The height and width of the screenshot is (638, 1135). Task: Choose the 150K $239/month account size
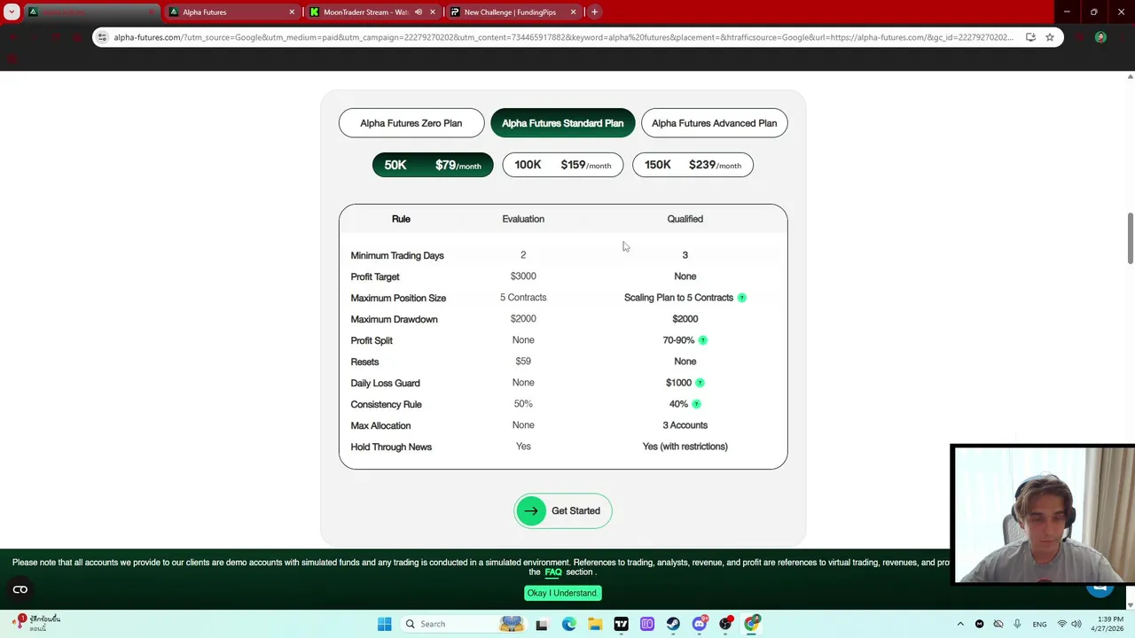(693, 165)
